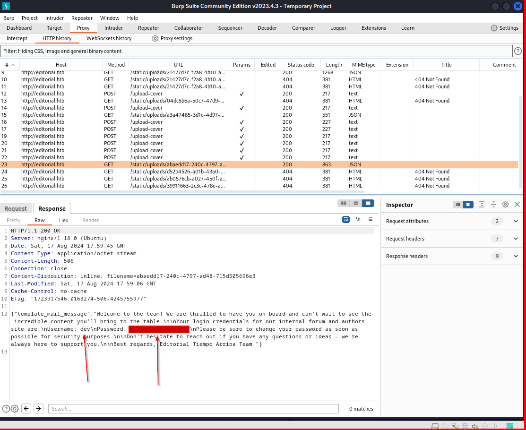This screenshot has height=430, width=526.
Task: Collapse all Inspector sections
Action: coord(493,205)
